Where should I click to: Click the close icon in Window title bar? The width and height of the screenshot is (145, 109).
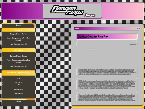(x=139, y=29)
